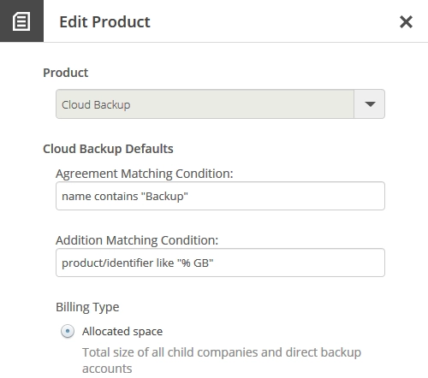Click the Edit Product title text

[104, 22]
